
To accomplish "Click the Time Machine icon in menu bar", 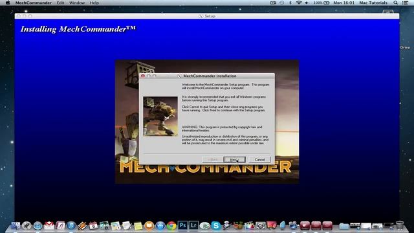I will click(x=282, y=3).
